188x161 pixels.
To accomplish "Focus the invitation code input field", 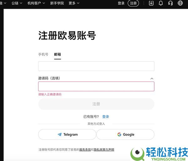I will point(96,86).
